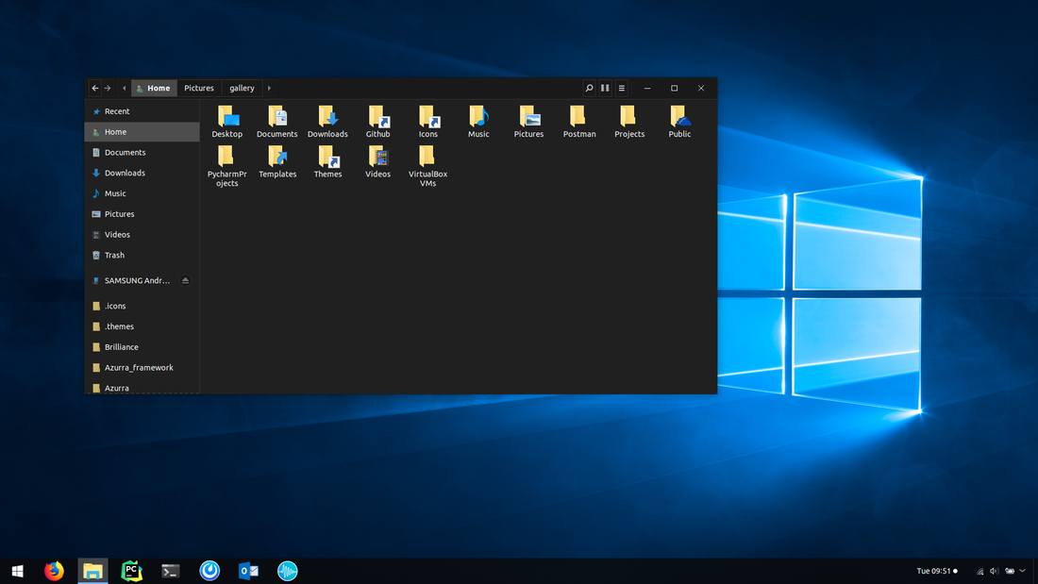Eject the SAMSUNG Android device

(x=185, y=281)
